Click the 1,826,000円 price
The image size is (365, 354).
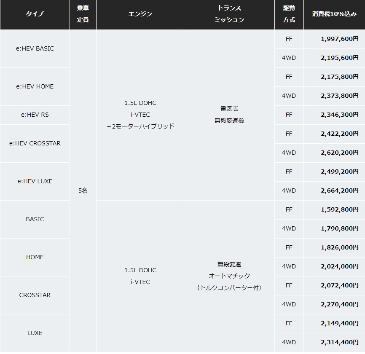click(340, 247)
